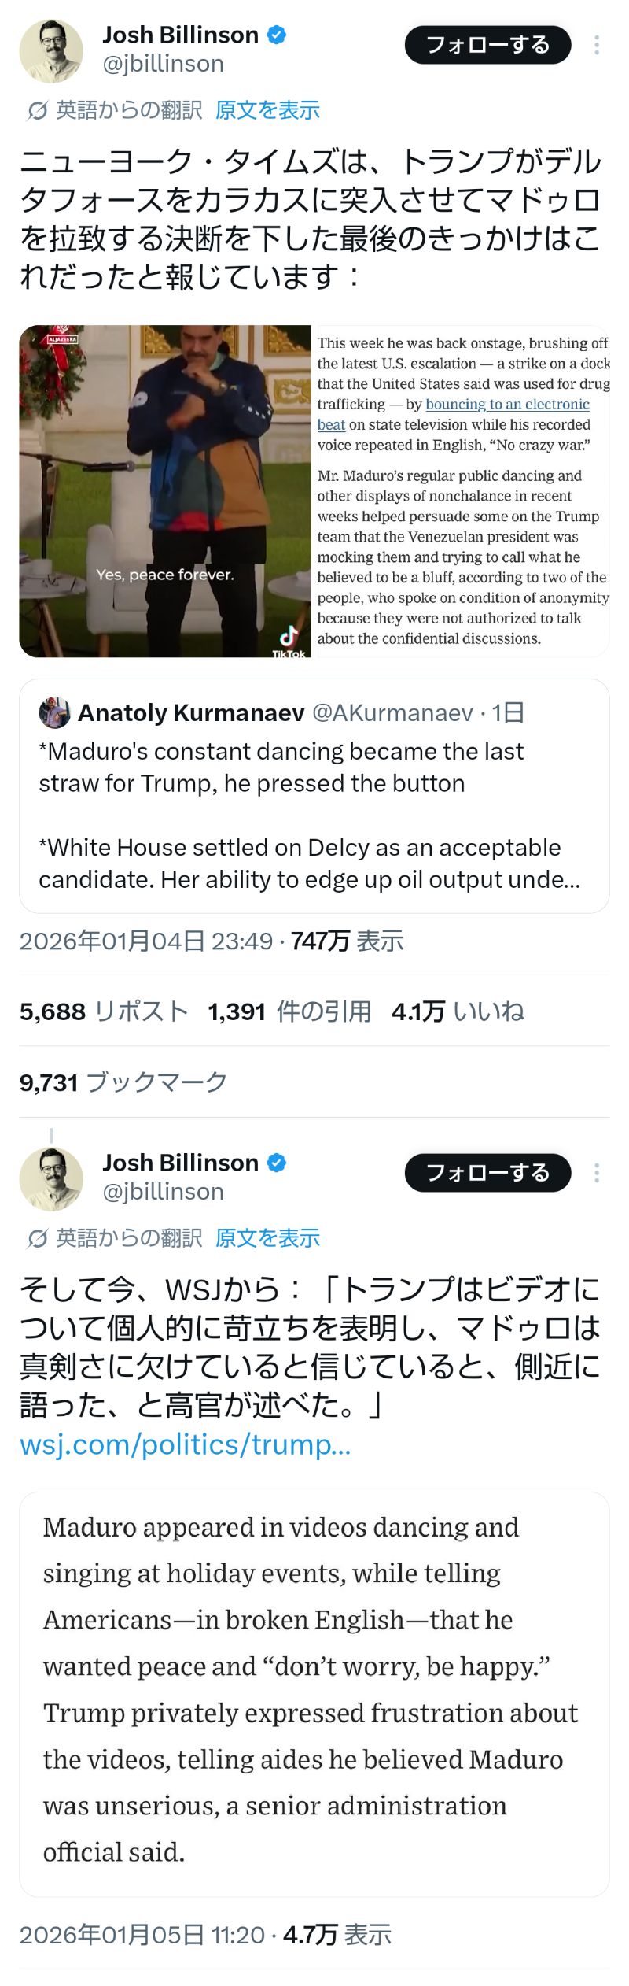View the 5,688 reposts list
The width and height of the screenshot is (629, 1986).
click(x=103, y=1011)
